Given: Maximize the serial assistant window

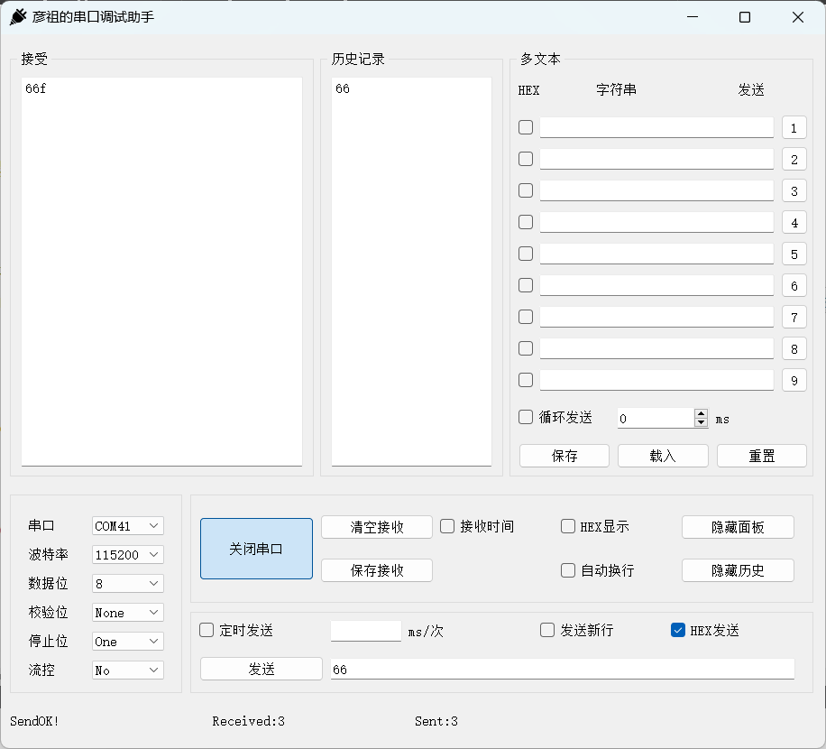Looking at the screenshot, I should click(x=745, y=17).
